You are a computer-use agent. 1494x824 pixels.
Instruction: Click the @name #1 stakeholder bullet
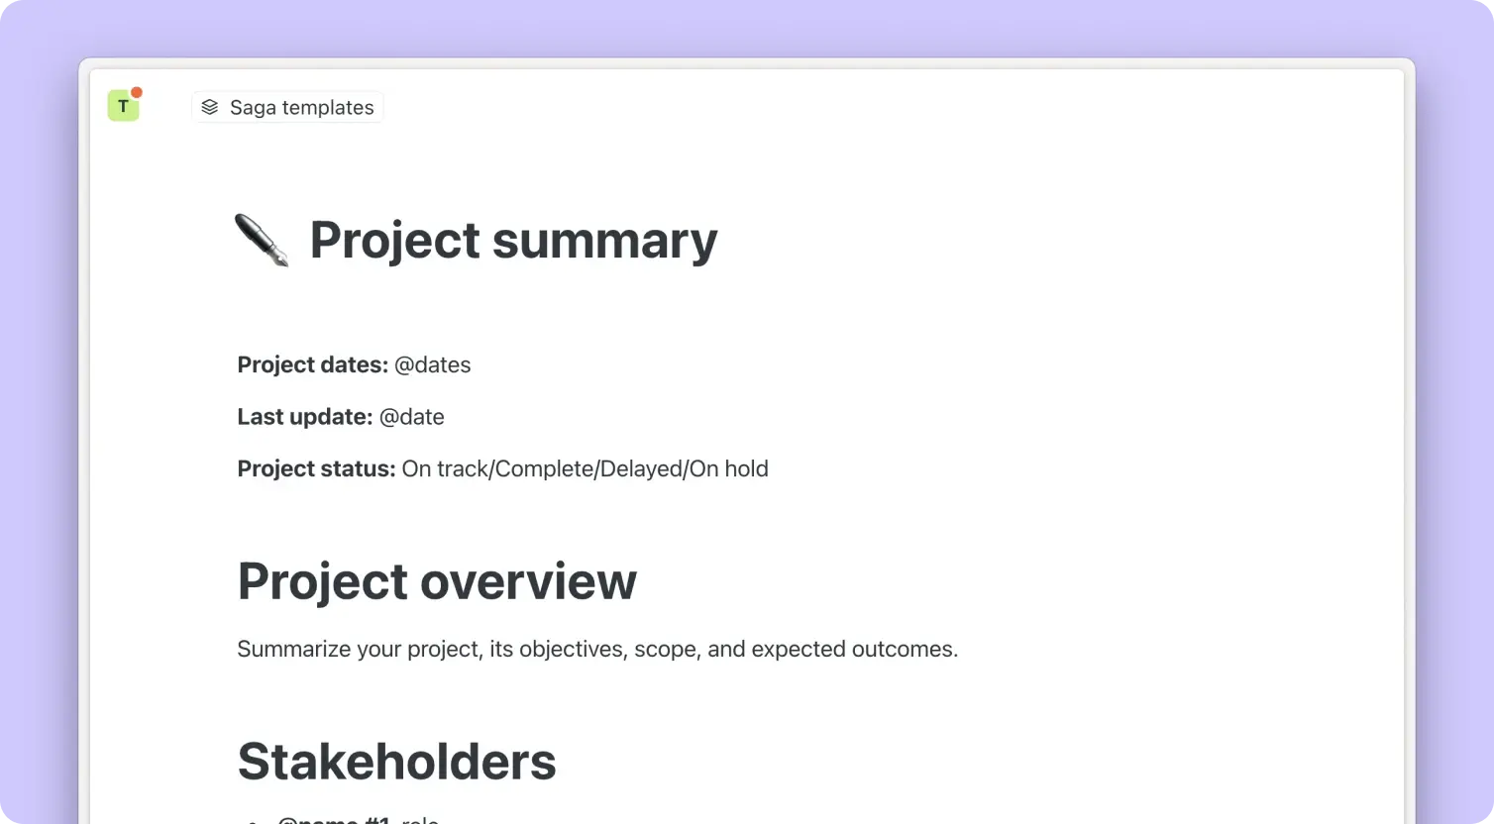[333, 820]
